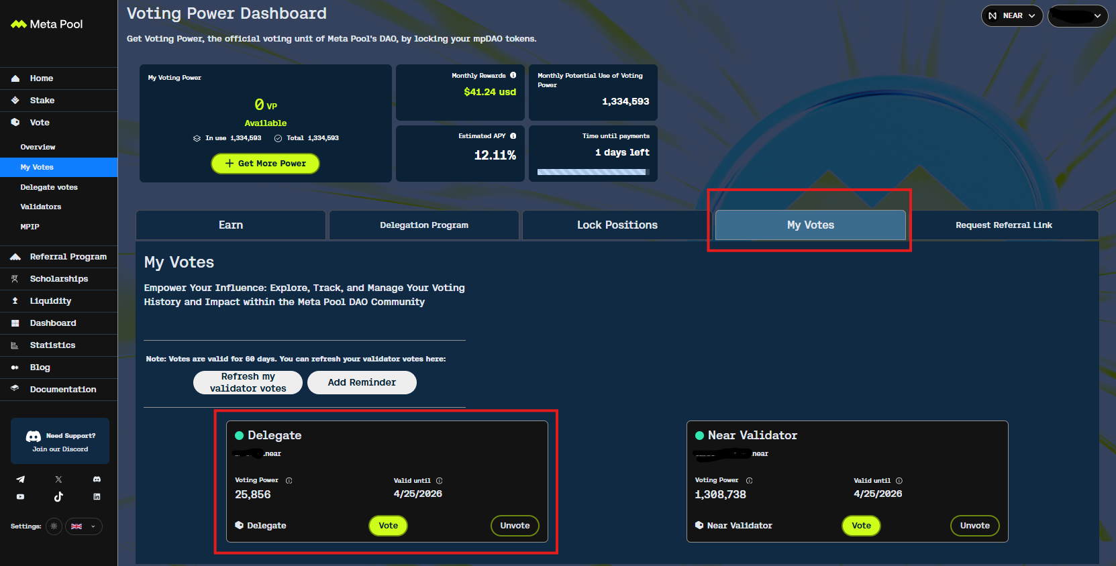Image resolution: width=1116 pixels, height=566 pixels.
Task: Click Get More Power button
Action: pyautogui.click(x=265, y=164)
